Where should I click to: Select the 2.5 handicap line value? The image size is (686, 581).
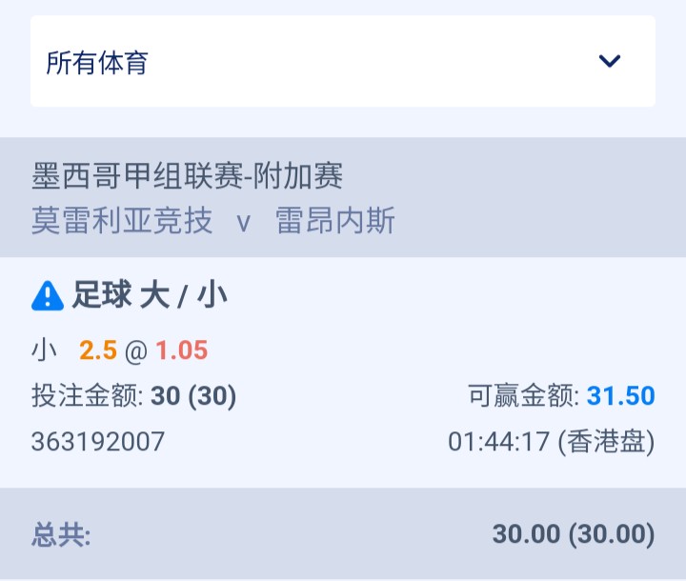tap(98, 351)
